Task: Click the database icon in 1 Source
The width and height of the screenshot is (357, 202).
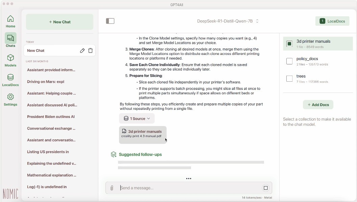Action: click(126, 119)
